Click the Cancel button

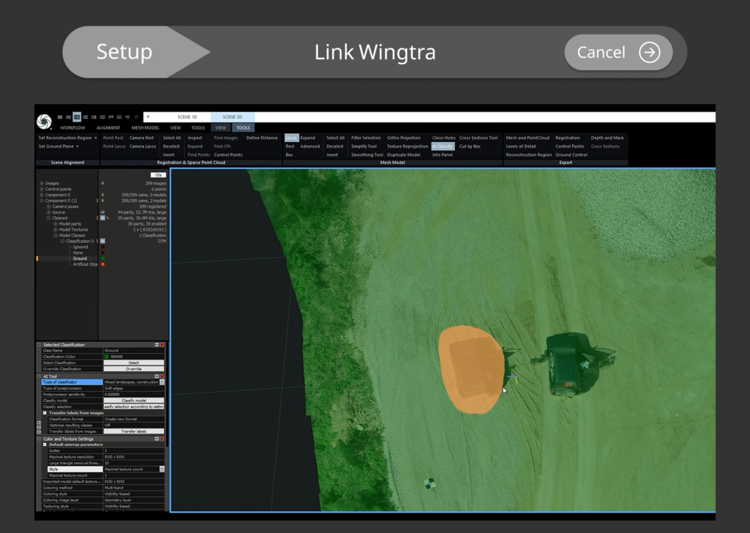[x=618, y=52]
